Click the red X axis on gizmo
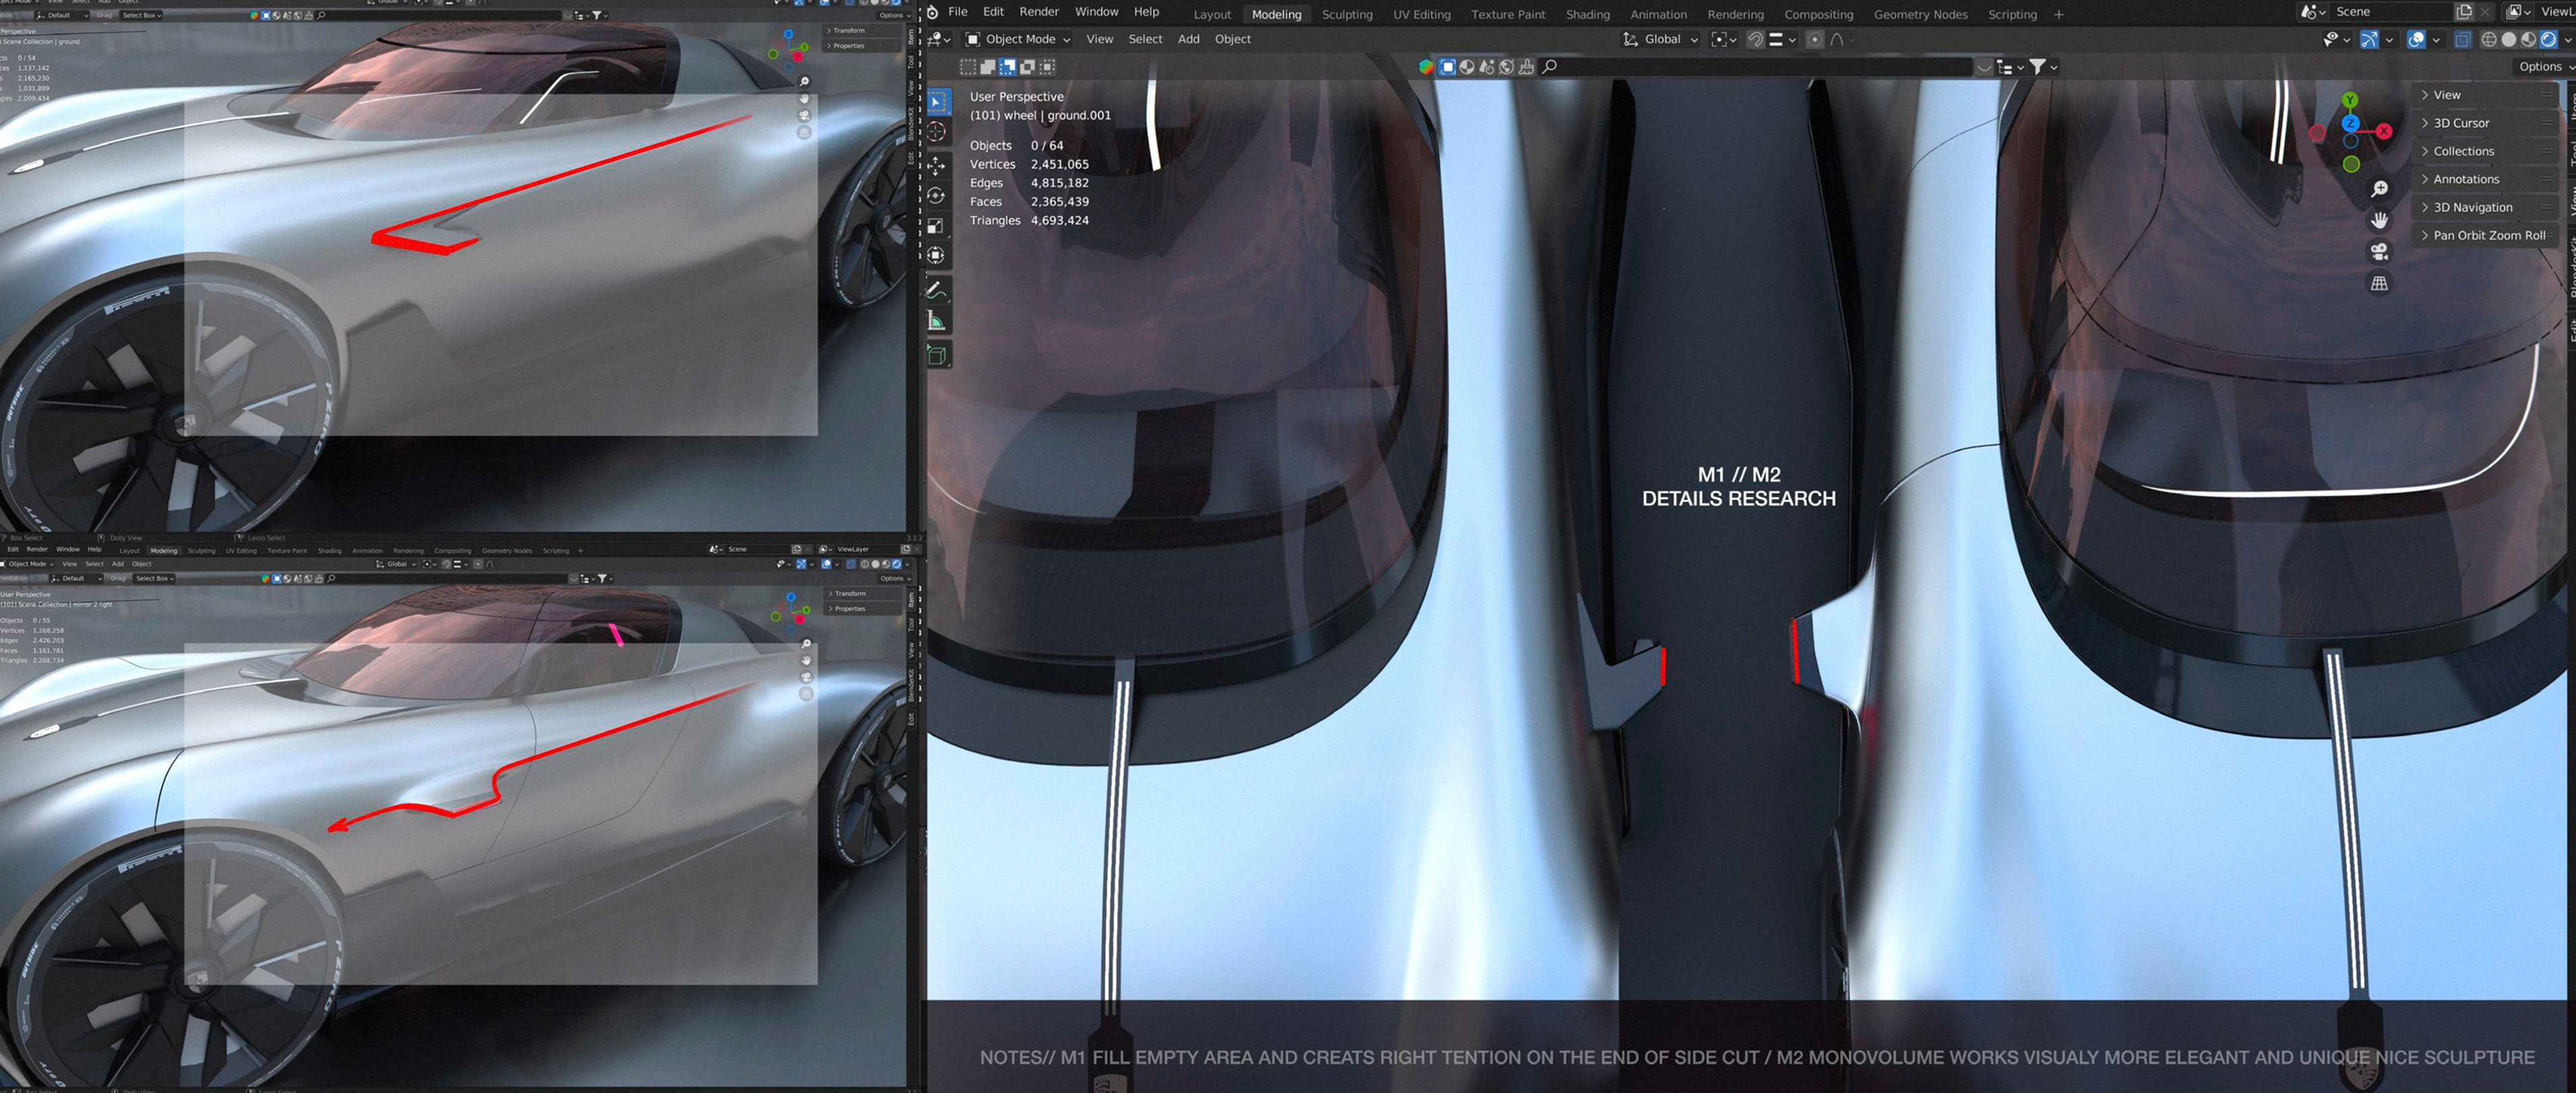 tap(2384, 131)
